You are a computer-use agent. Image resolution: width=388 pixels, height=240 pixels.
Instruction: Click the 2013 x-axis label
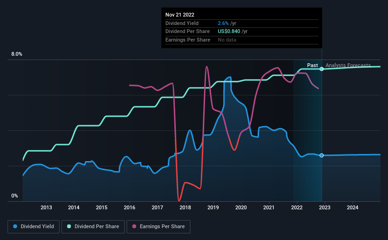click(46, 207)
